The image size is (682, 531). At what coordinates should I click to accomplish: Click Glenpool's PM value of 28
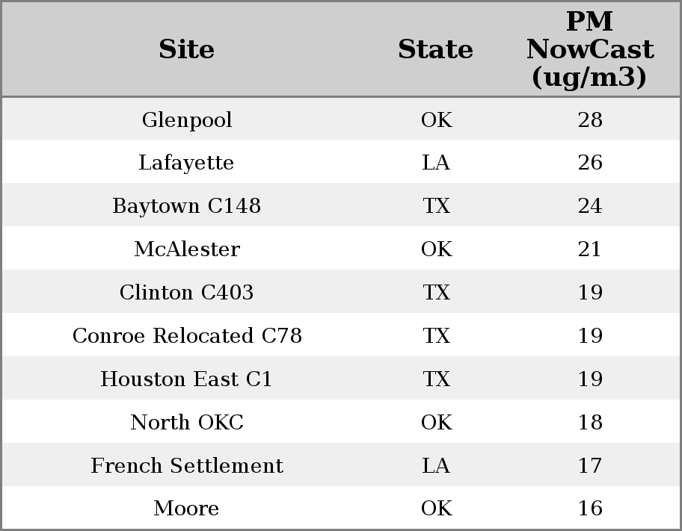[x=590, y=120]
